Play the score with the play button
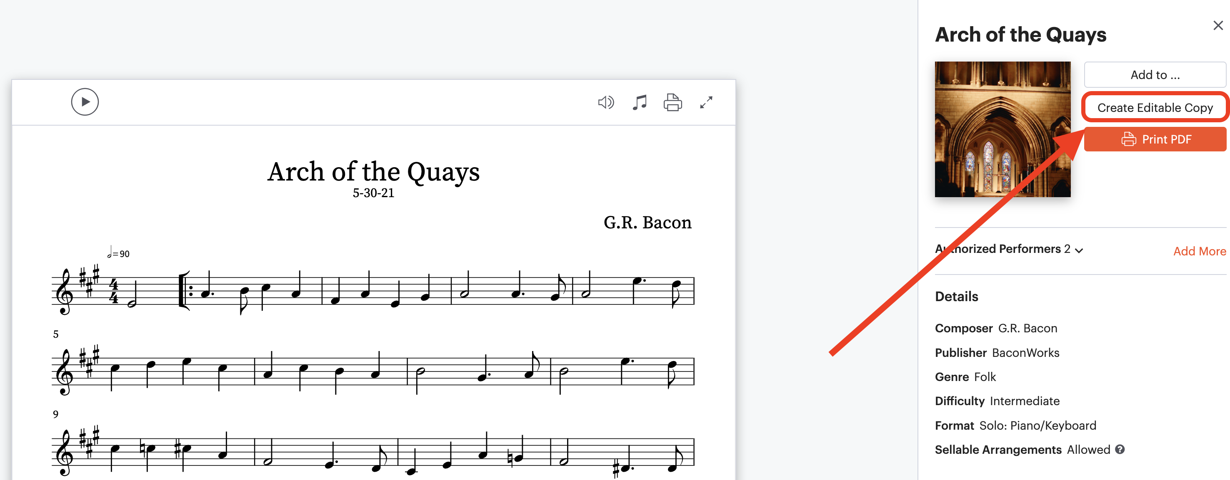The image size is (1230, 480). (x=85, y=102)
